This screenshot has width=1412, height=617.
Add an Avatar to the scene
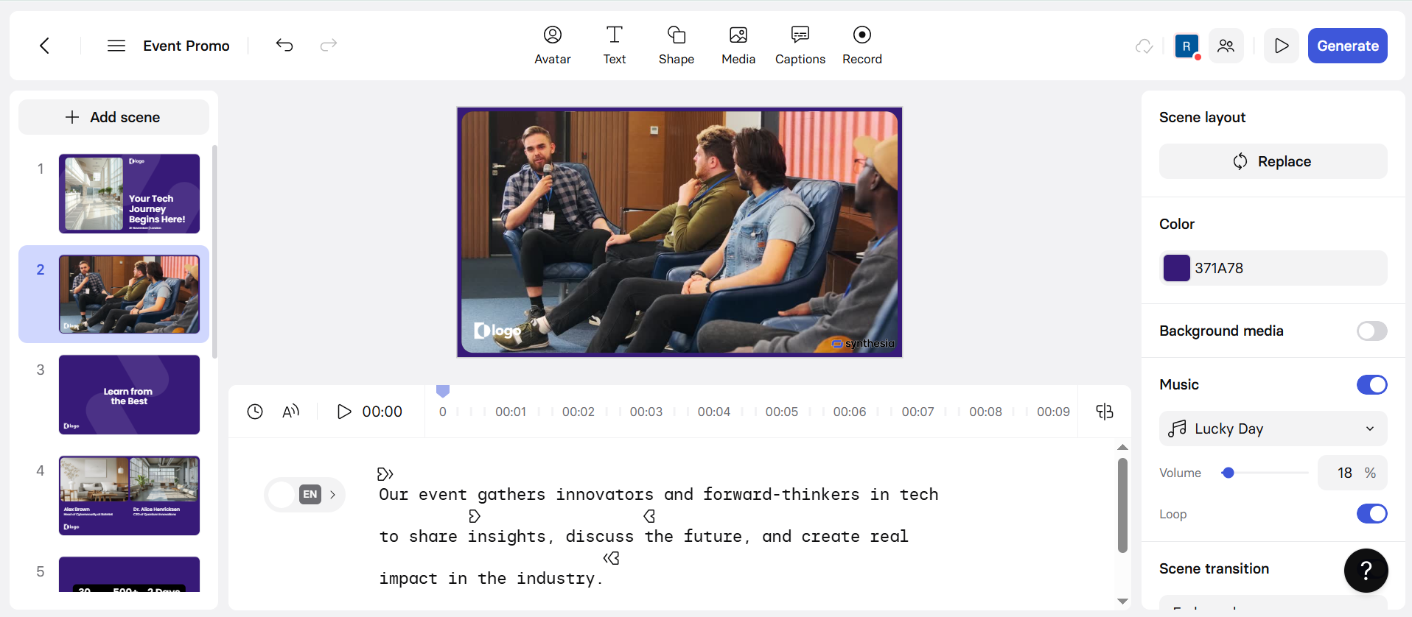coord(553,46)
